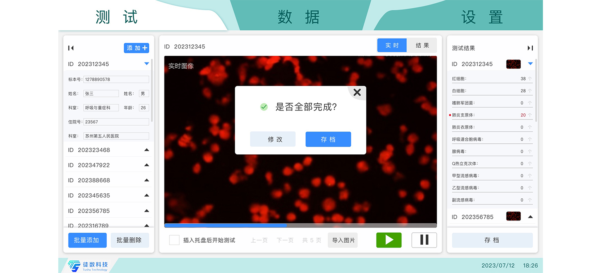Image resolution: width=602 pixels, height=273 pixels.
Task: Collapse the left patient list panel
Action: pyautogui.click(x=71, y=48)
